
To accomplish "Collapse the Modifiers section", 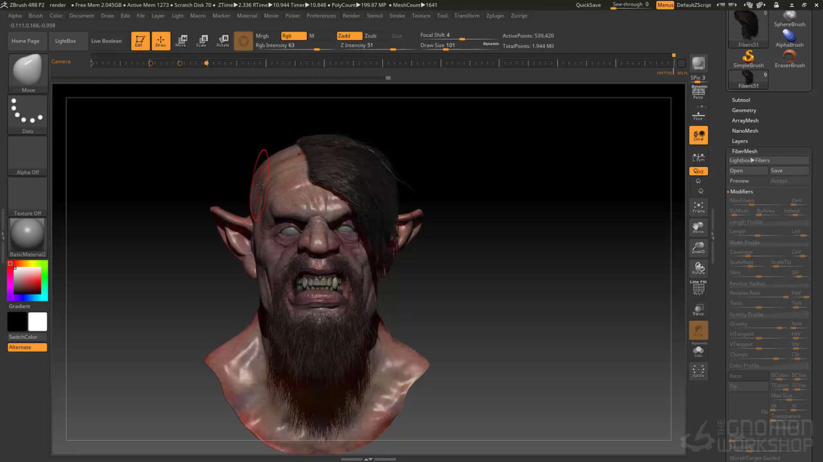I will tap(741, 192).
